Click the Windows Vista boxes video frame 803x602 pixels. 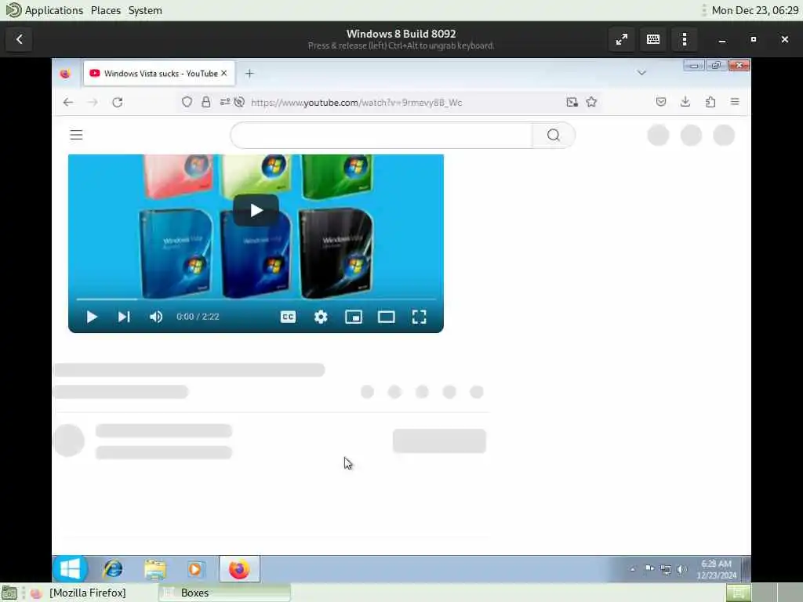pos(256,244)
